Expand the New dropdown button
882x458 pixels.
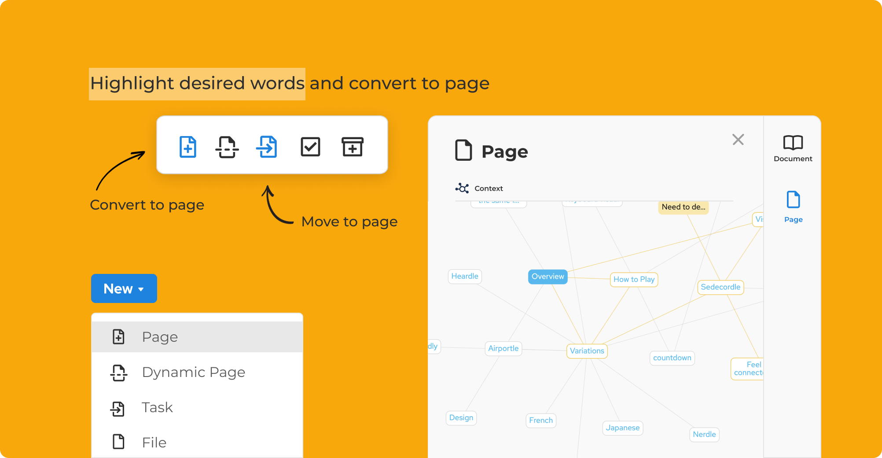tap(124, 288)
